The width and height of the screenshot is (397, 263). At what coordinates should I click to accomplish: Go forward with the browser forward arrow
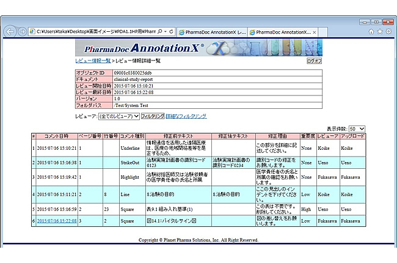[x=22, y=32]
